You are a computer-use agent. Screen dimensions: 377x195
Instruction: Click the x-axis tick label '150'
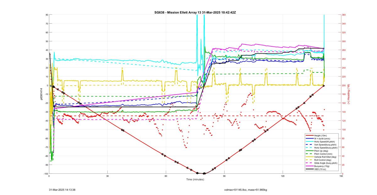tap(341, 176)
